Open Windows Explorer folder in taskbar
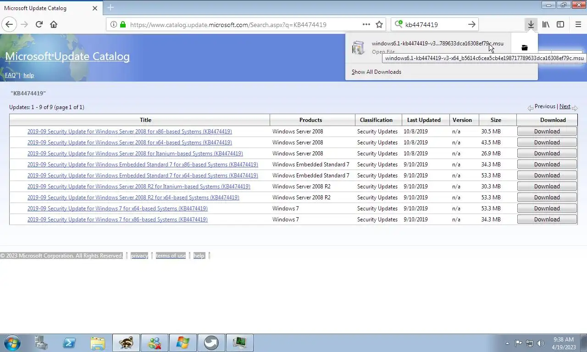587x352 pixels. (x=98, y=343)
